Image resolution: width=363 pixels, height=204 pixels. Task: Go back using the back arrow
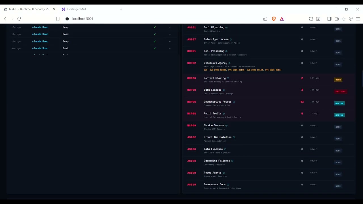pos(5,19)
